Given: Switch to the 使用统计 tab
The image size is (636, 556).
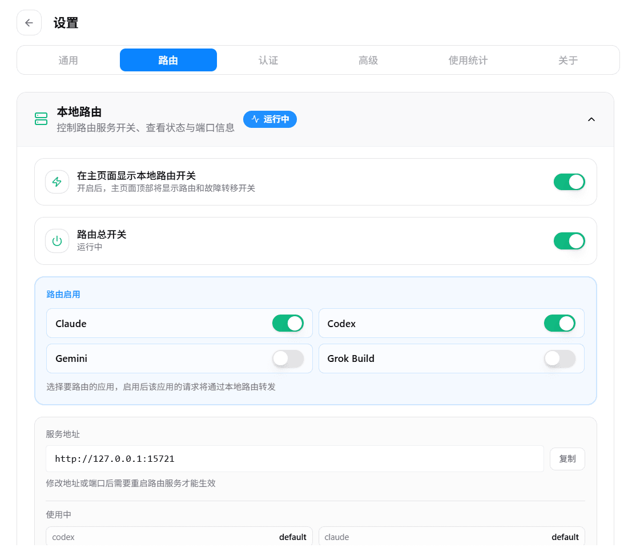Looking at the screenshot, I should (x=468, y=60).
